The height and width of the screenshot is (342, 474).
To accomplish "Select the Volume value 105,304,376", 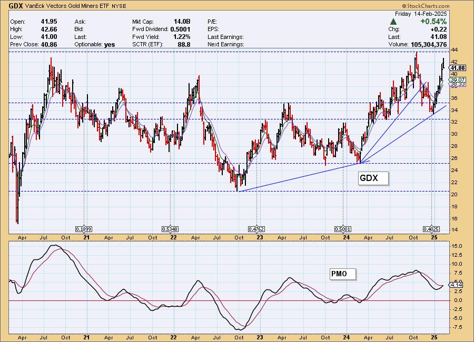I will click(x=429, y=44).
